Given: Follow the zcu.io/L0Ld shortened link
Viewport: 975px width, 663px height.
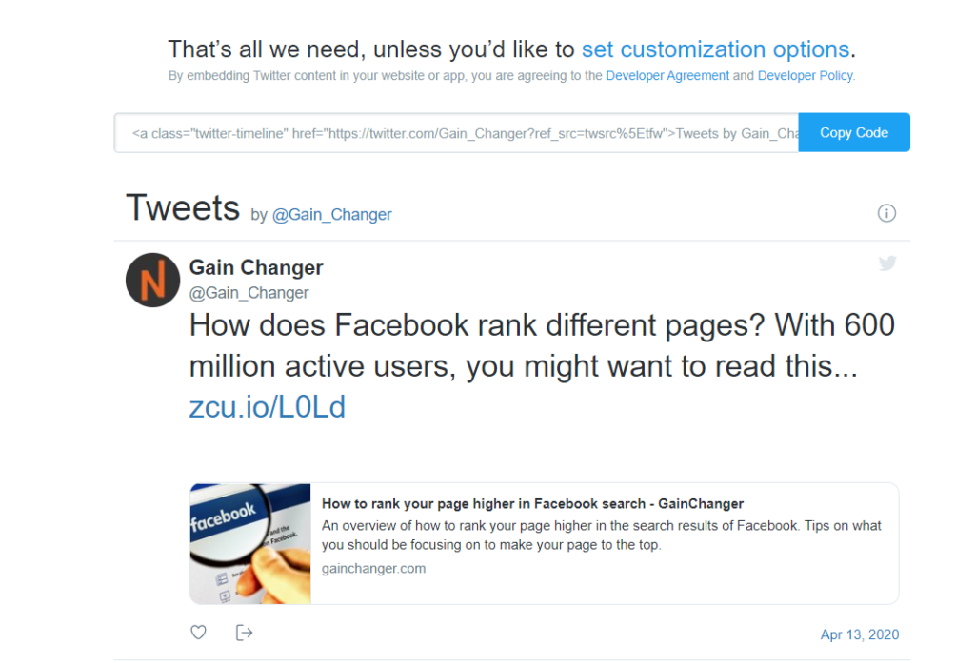Looking at the screenshot, I should (268, 408).
